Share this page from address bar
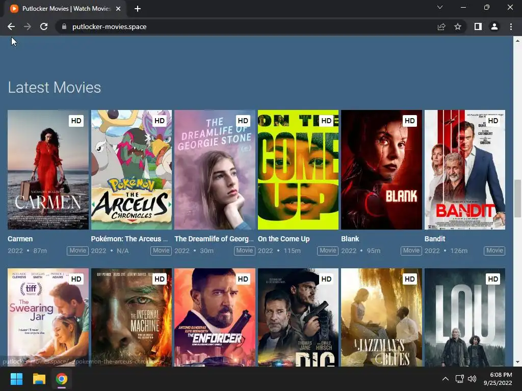 (x=441, y=26)
